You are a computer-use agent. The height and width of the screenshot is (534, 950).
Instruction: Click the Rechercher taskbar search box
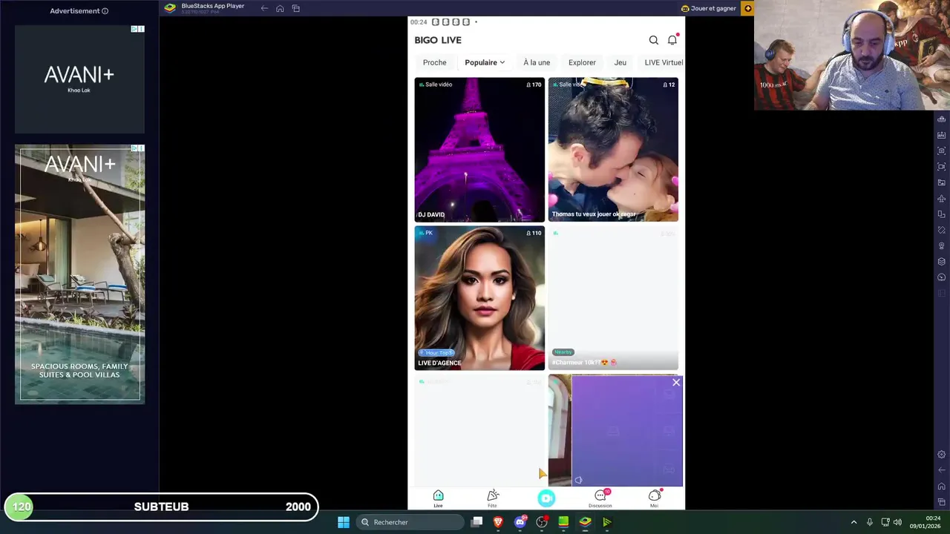[x=408, y=522]
